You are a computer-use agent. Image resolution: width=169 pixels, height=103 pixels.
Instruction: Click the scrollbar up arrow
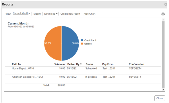coord(163,20)
